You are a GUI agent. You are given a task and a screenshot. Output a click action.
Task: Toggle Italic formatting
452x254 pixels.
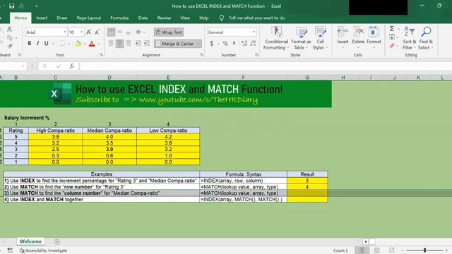point(37,44)
